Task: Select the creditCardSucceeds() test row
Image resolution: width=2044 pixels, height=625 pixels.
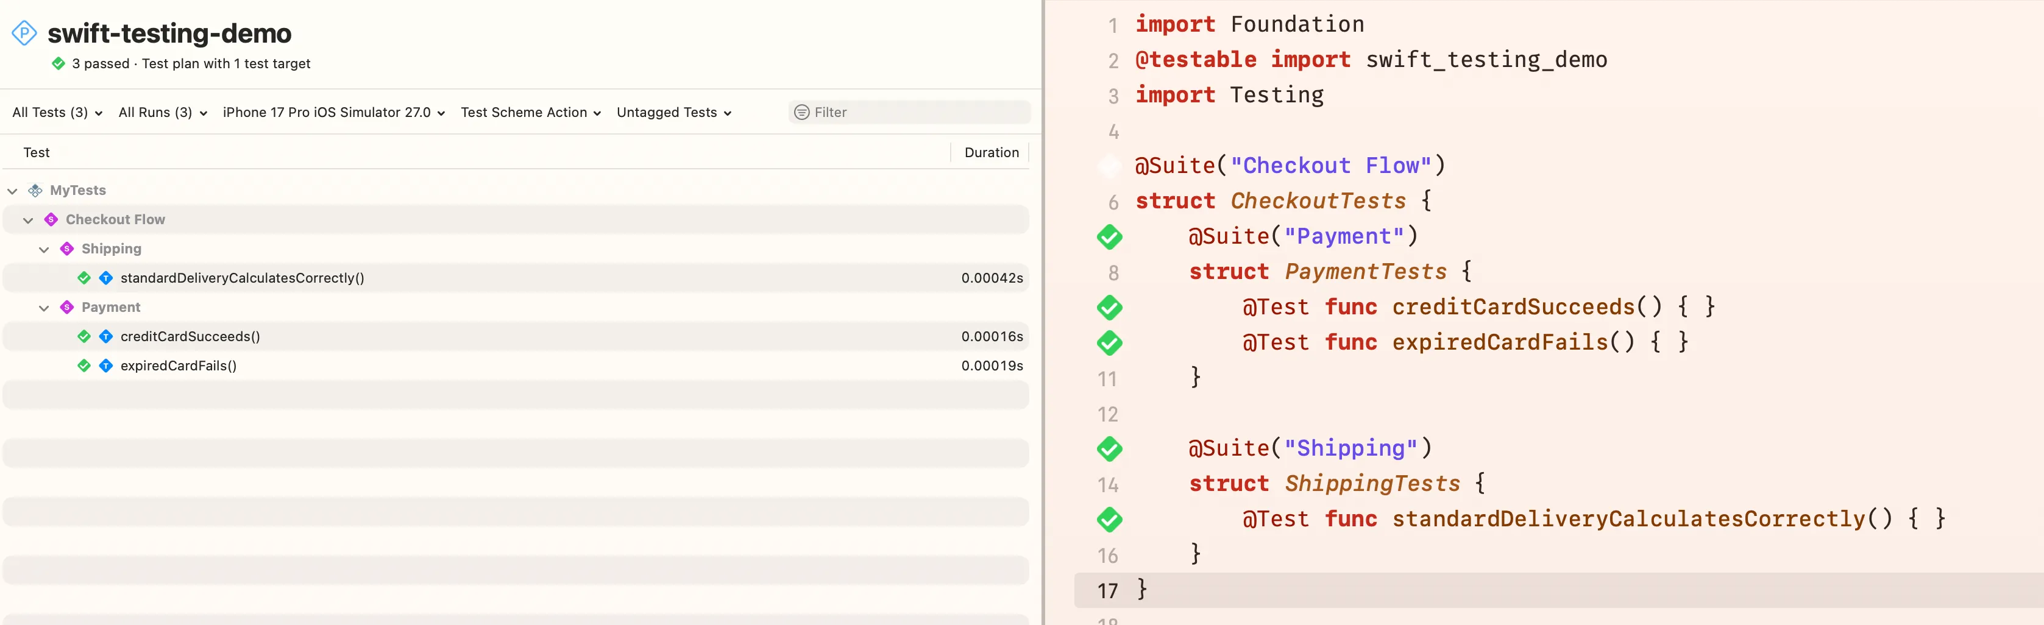Action: tap(516, 336)
